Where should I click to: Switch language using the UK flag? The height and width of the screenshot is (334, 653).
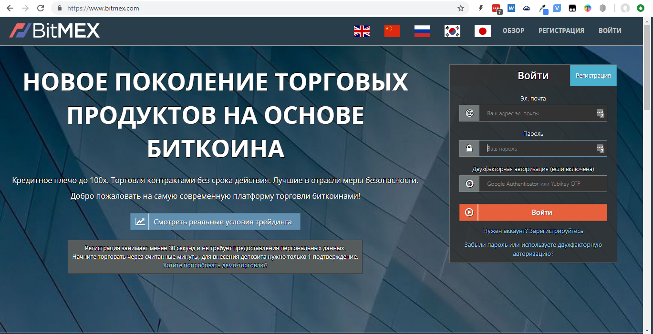click(x=362, y=31)
